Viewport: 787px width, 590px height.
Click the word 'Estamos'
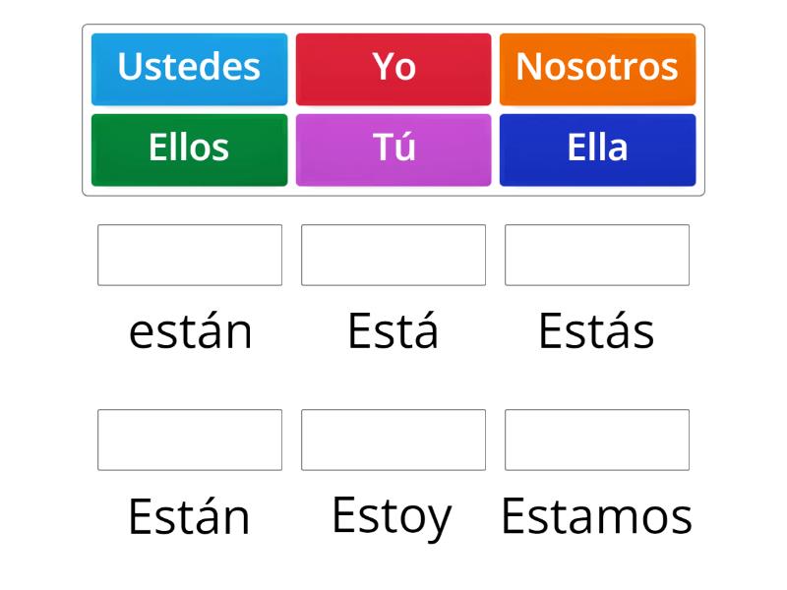pos(597,514)
